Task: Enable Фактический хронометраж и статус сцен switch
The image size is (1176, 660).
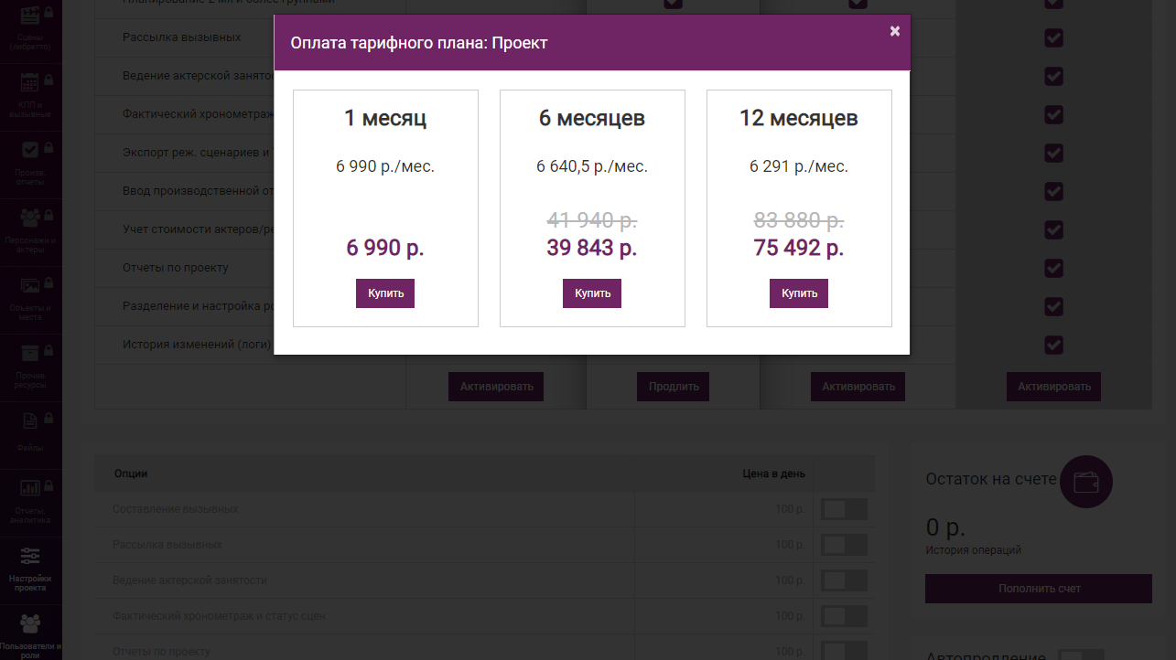Action: click(x=844, y=616)
